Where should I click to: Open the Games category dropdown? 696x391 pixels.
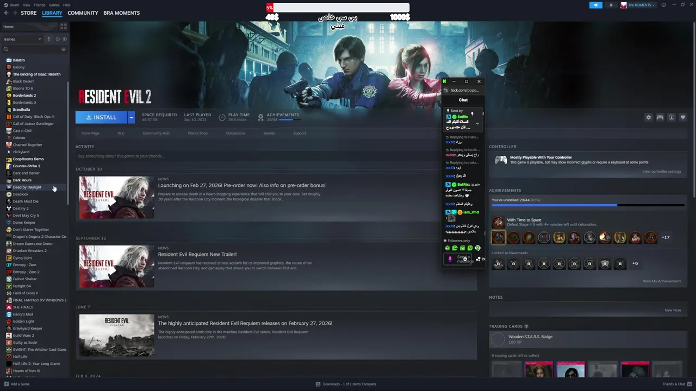pyautogui.click(x=22, y=39)
